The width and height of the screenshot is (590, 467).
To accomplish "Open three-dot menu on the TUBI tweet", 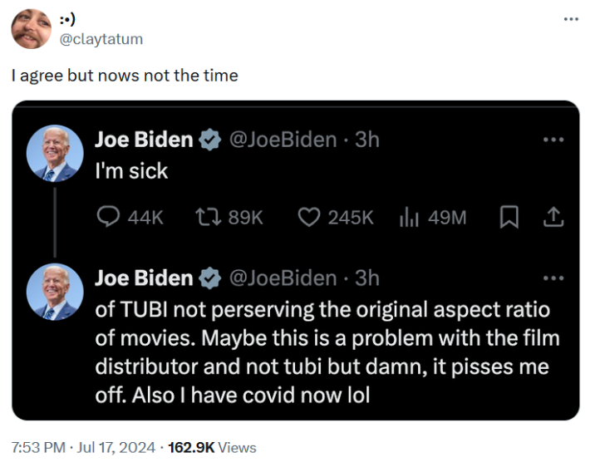I will (553, 278).
